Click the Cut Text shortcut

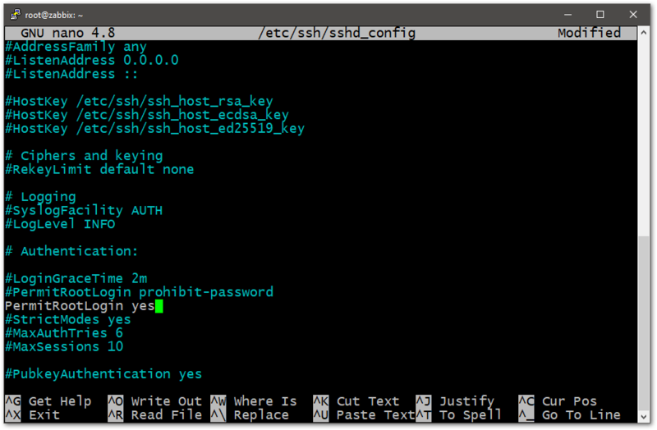(x=367, y=401)
